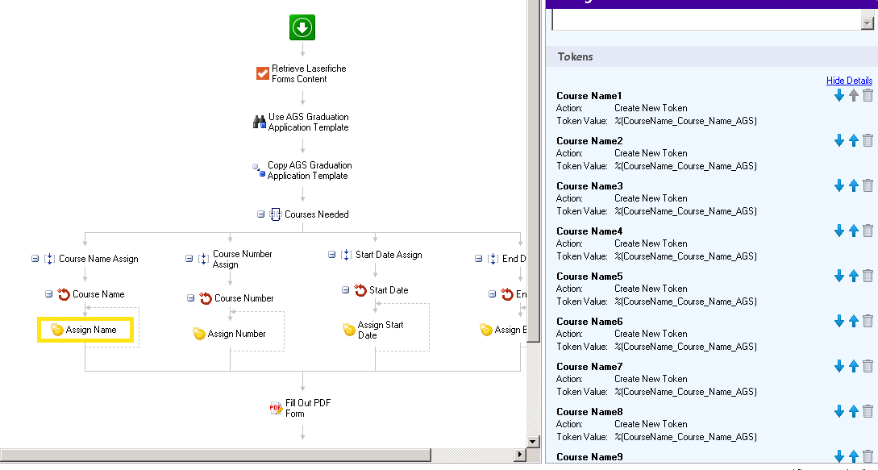Move the Course Name4 token down

tap(838, 231)
